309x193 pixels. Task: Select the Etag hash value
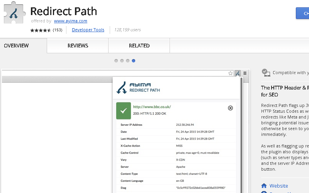tap(200, 188)
